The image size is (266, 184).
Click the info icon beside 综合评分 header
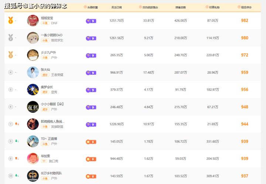coord(239,7)
